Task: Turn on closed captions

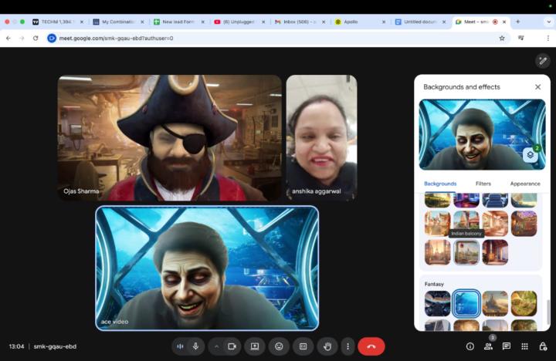Action: click(x=303, y=346)
